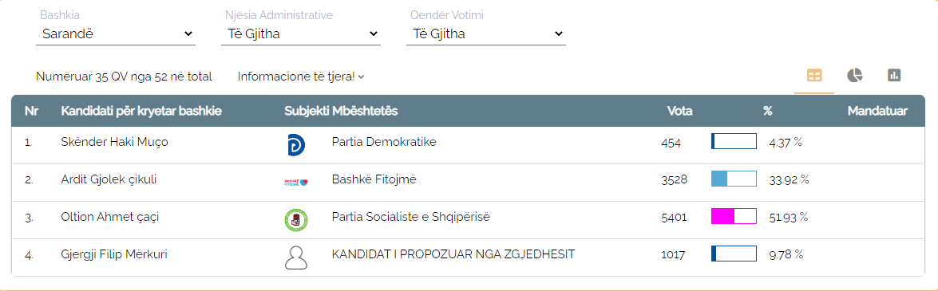The height and width of the screenshot is (291, 938).
Task: Sort by Vota column header
Action: pyautogui.click(x=680, y=111)
